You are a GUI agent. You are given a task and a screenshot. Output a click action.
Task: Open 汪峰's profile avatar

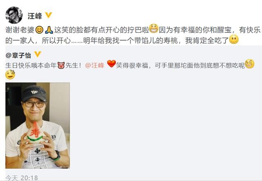tap(14, 15)
